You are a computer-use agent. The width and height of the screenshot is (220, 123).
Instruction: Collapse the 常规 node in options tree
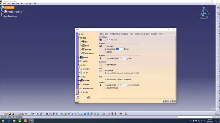point(79,38)
